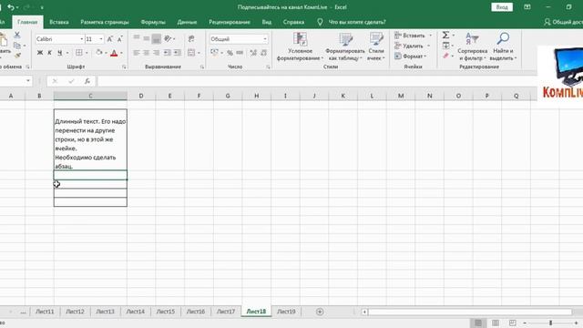This screenshot has height=328, width=583.
Task: Toggle Bold (Ж) formatting
Action: tap(40, 53)
